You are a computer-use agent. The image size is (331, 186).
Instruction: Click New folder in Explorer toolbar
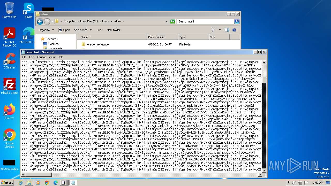[114, 30]
